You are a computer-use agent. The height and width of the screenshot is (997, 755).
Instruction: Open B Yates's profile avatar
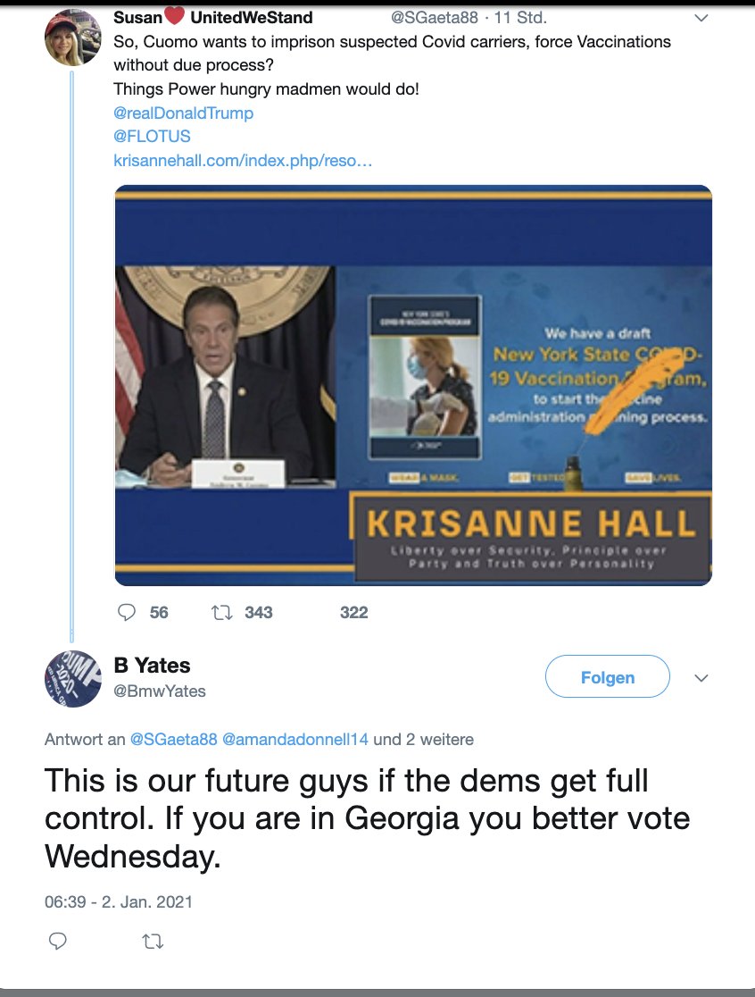pyautogui.click(x=72, y=679)
